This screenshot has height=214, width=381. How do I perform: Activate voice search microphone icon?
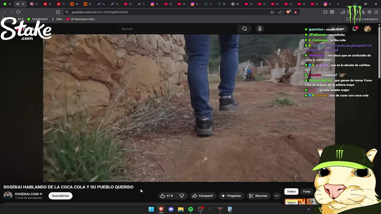click(260, 29)
